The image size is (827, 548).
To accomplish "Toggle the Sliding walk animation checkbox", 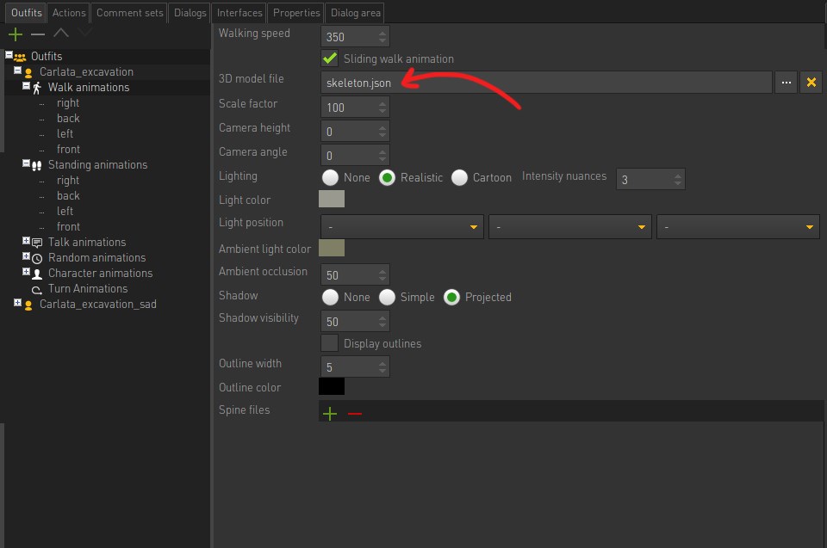I will 330,58.
